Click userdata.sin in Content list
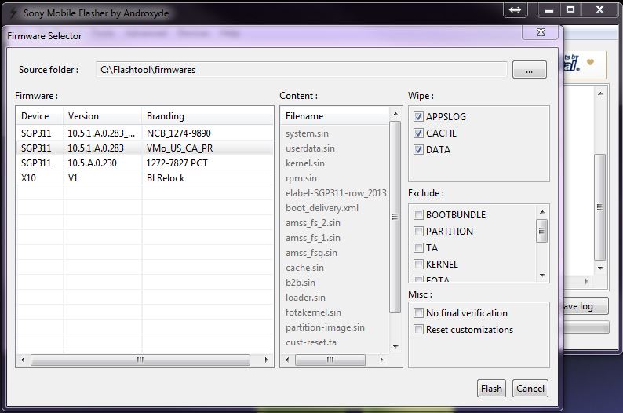 tap(310, 148)
